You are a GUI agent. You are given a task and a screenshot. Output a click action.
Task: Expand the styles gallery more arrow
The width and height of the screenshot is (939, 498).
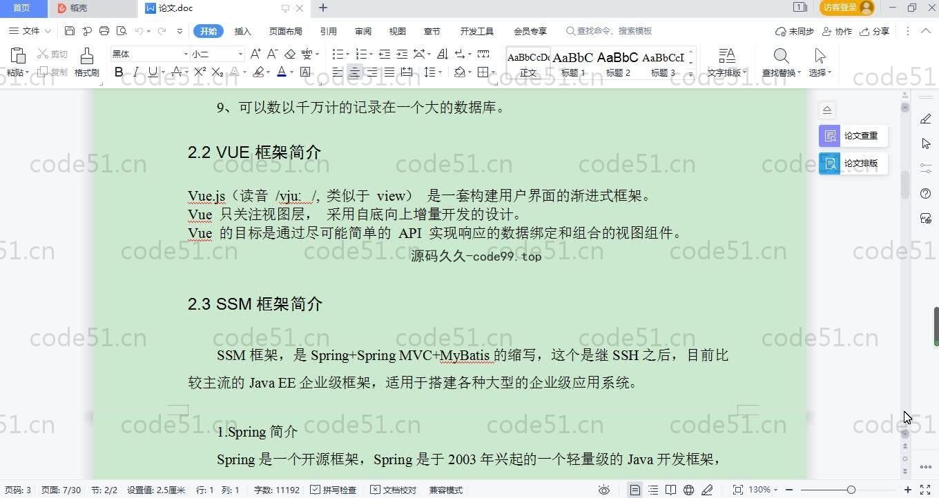pos(691,73)
